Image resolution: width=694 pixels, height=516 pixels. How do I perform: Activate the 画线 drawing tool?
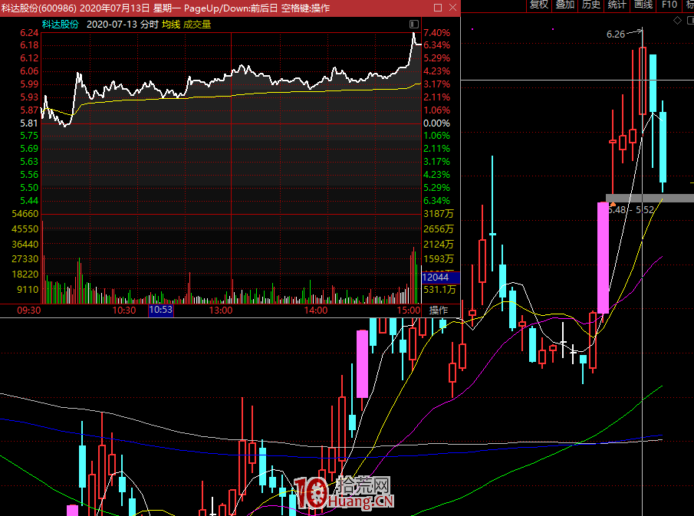pos(643,5)
